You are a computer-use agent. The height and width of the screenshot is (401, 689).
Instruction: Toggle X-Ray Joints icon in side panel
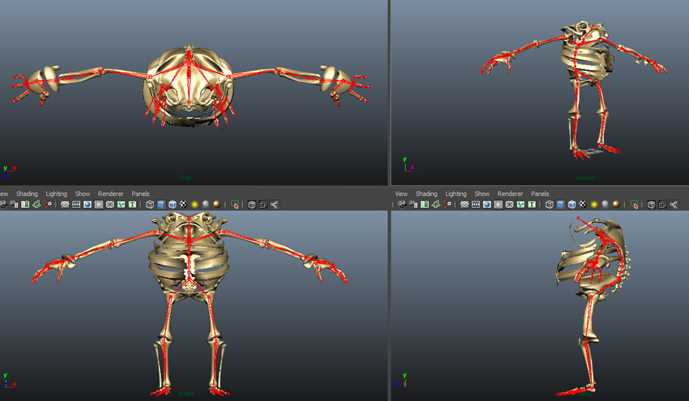pyautogui.click(x=673, y=204)
